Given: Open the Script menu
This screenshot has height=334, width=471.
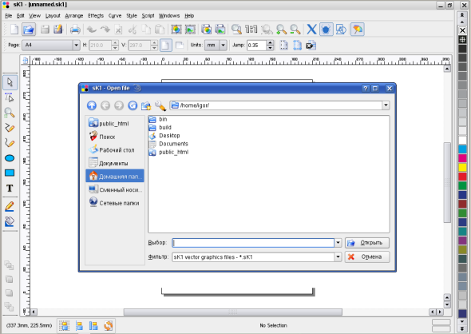Looking at the screenshot, I should point(148,16).
